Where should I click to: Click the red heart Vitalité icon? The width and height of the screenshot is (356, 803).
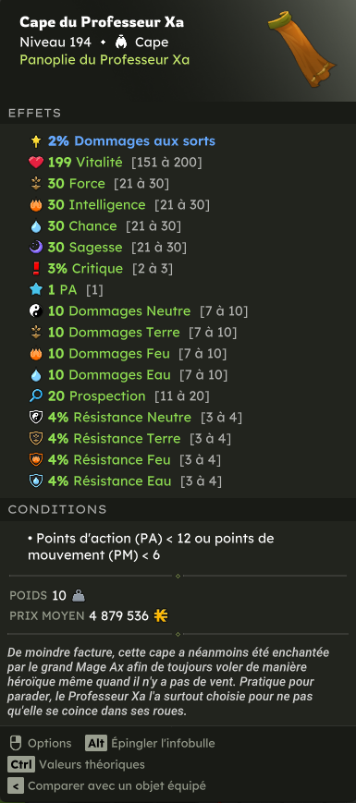tap(36, 163)
